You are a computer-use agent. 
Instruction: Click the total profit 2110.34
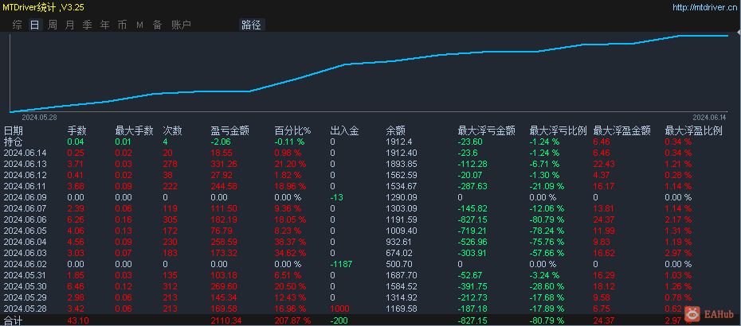(x=226, y=320)
